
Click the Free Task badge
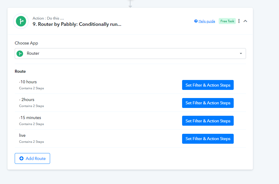227,21
